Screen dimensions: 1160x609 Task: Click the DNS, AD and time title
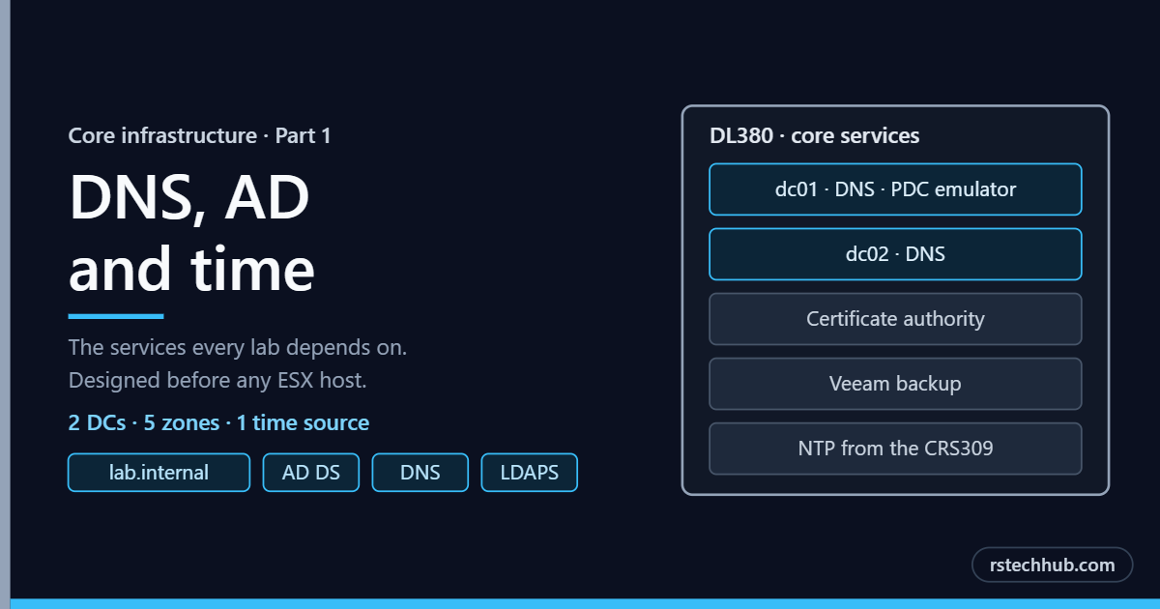[x=191, y=232]
